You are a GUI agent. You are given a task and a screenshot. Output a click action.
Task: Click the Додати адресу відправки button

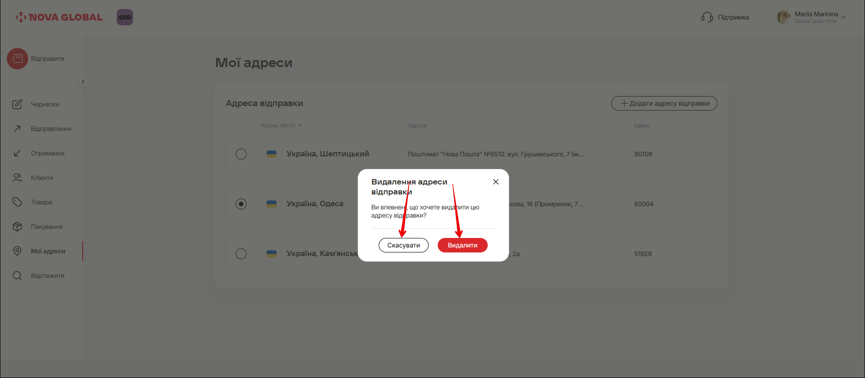pos(664,103)
